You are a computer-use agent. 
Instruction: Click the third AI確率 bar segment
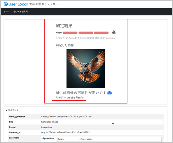click(x=101, y=33)
